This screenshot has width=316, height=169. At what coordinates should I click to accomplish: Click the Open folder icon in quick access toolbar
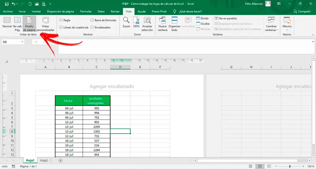pyautogui.click(x=37, y=4)
